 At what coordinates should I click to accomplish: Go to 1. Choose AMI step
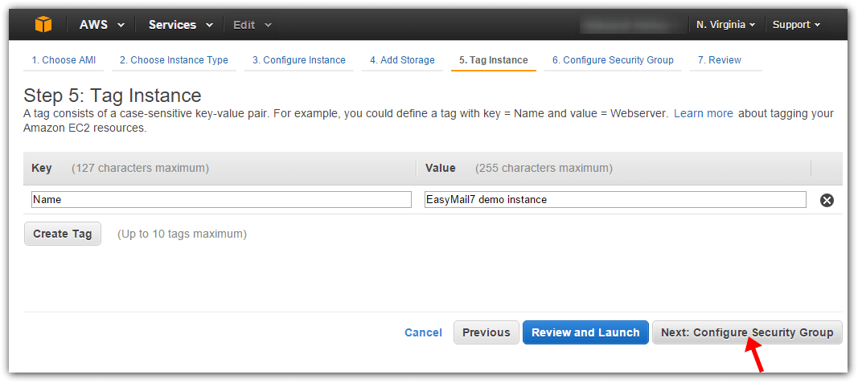pyautogui.click(x=64, y=60)
